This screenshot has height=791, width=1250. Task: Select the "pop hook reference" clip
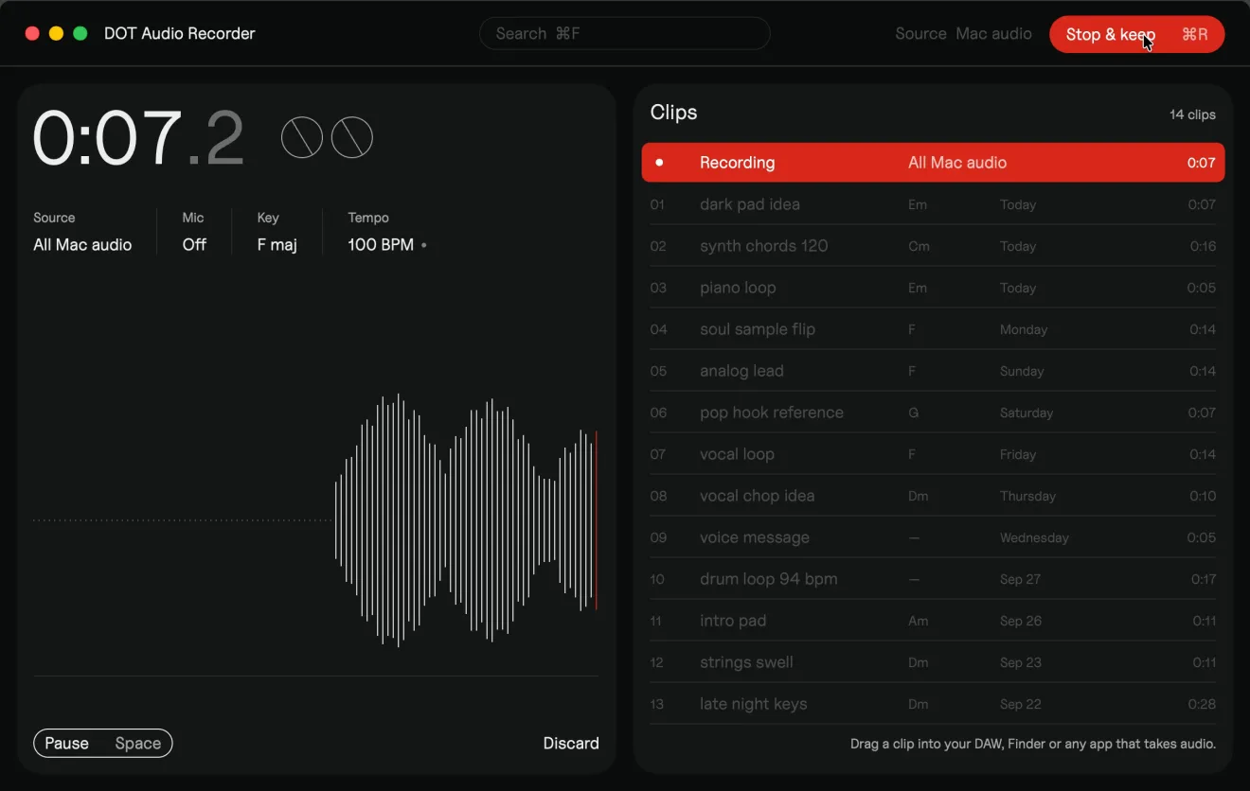click(x=933, y=413)
